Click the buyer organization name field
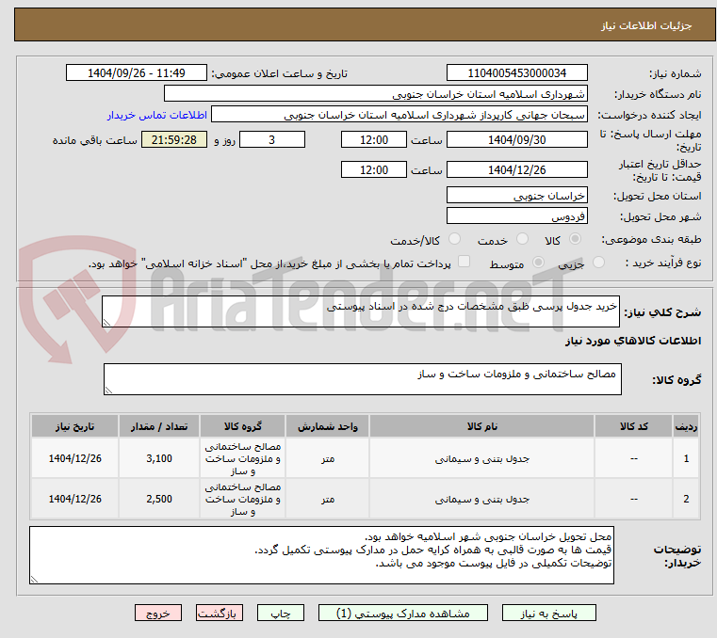The height and width of the screenshot is (638, 717). click(375, 94)
